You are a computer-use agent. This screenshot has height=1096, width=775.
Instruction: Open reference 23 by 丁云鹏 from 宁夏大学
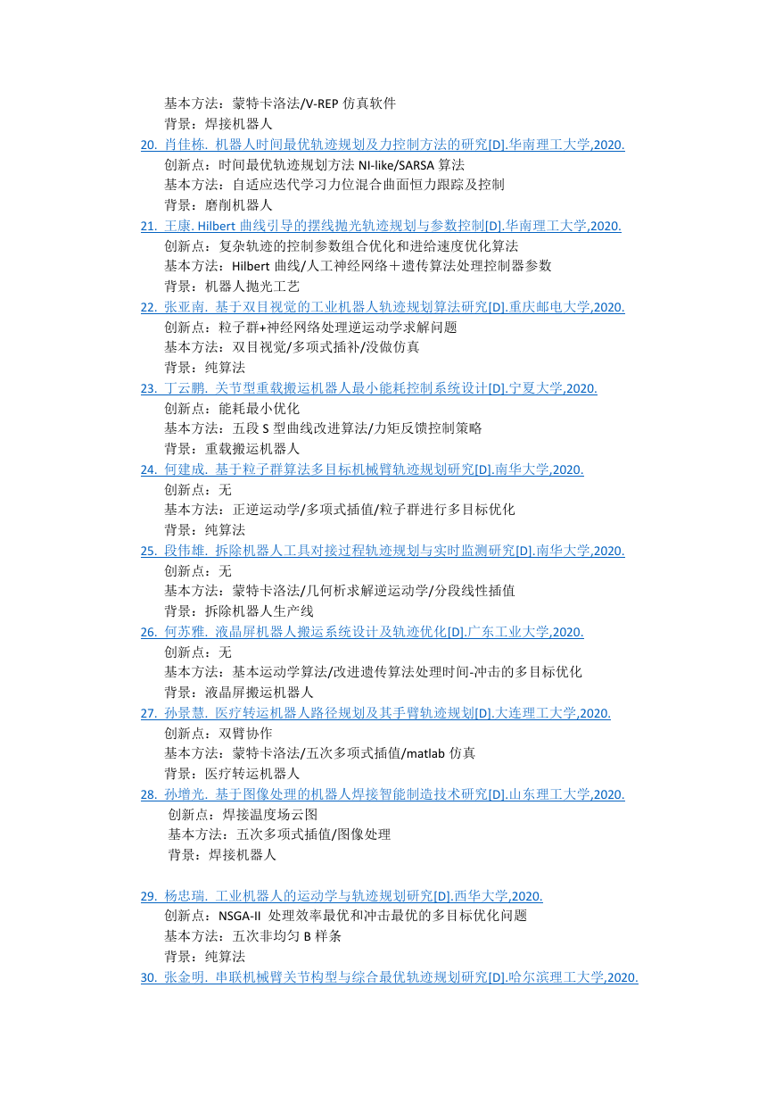pos(369,388)
